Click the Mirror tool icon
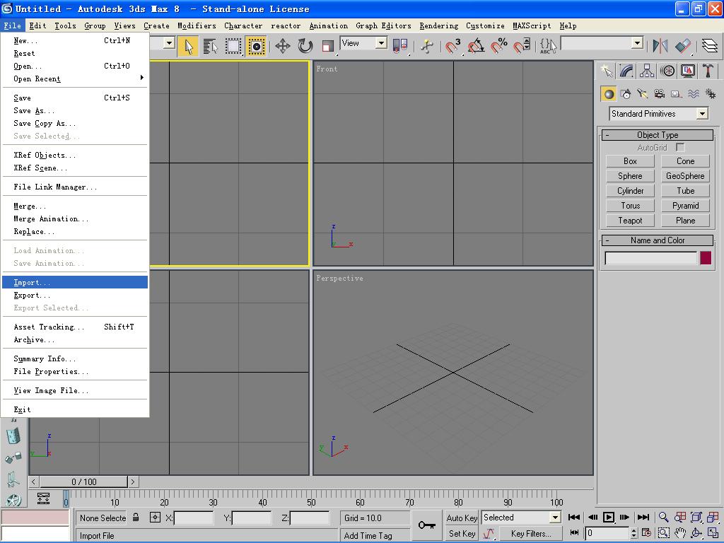This screenshot has height=543, width=724. pyautogui.click(x=660, y=46)
